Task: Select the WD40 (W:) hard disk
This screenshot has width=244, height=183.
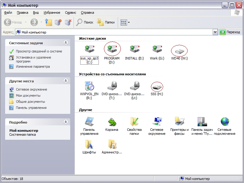Action: click(179, 50)
